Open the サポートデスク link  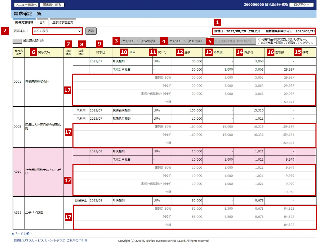[55, 240]
